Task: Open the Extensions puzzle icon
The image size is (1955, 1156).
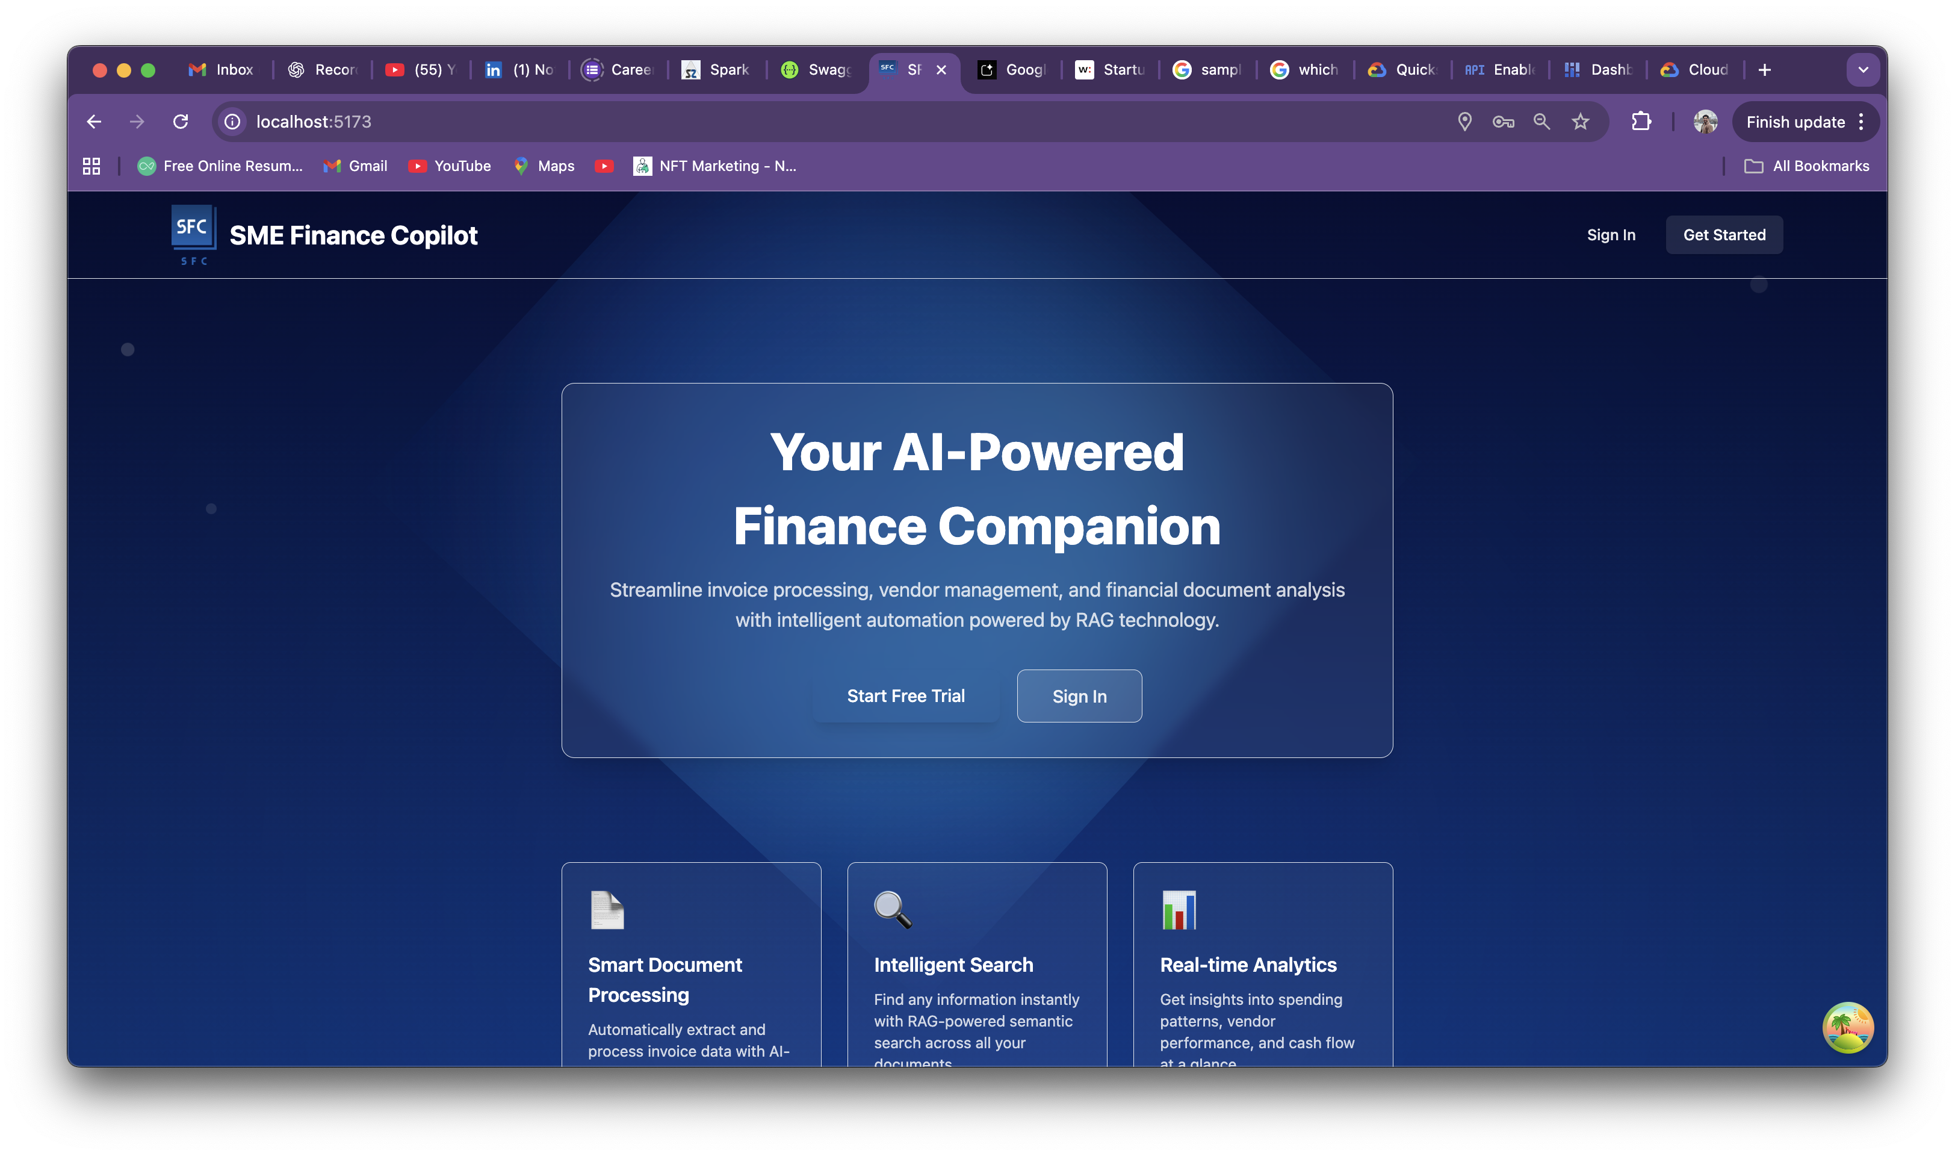Action: [x=1641, y=122]
